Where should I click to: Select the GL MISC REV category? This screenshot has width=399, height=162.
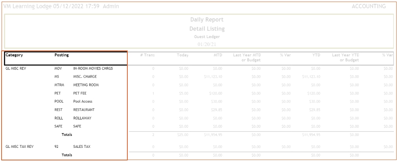tap(17, 69)
